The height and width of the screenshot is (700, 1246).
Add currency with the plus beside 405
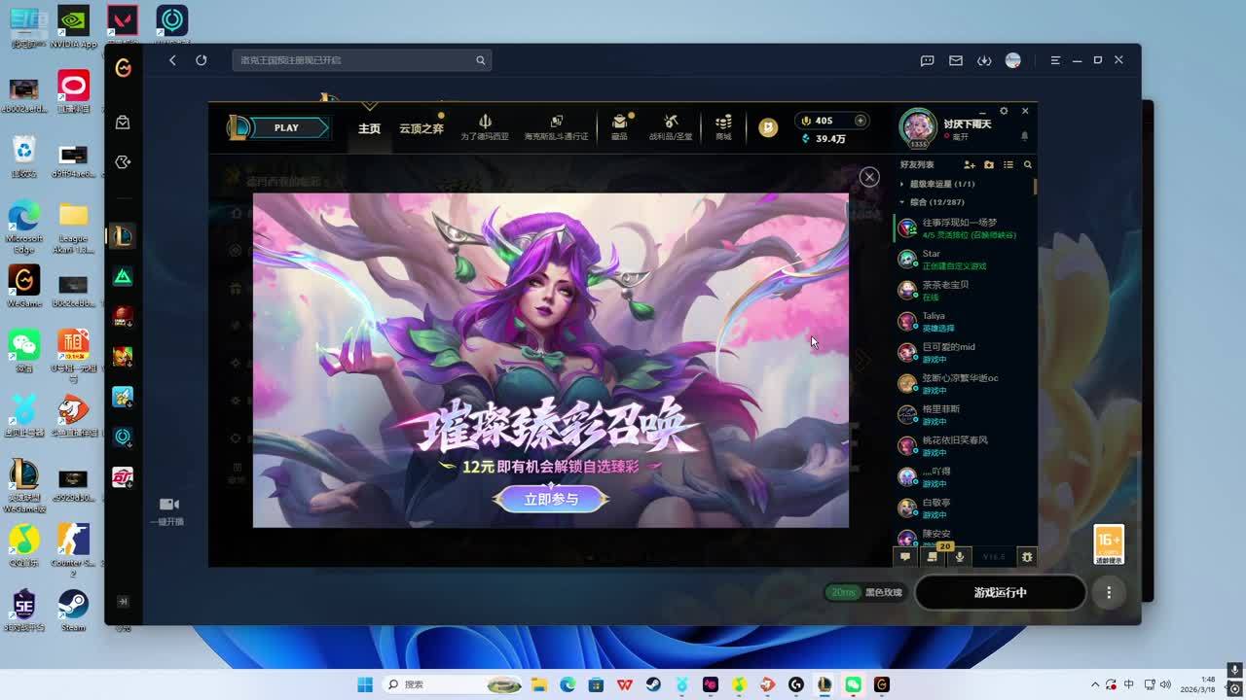tap(860, 121)
